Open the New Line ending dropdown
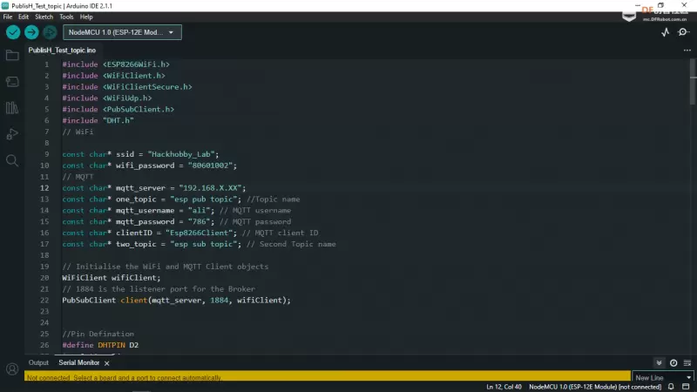 (x=660, y=377)
